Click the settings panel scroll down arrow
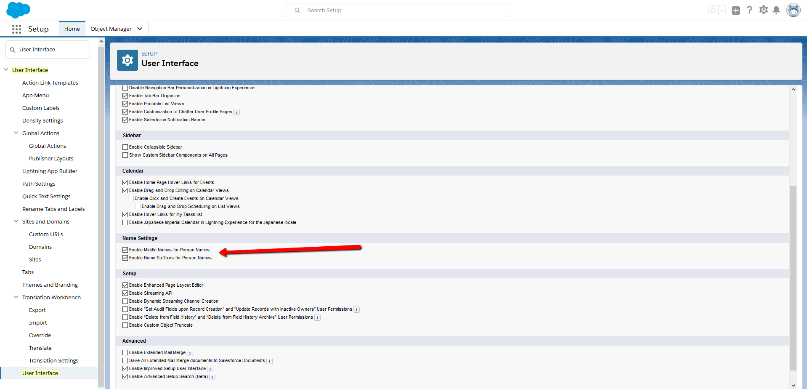The image size is (807, 389). [793, 385]
